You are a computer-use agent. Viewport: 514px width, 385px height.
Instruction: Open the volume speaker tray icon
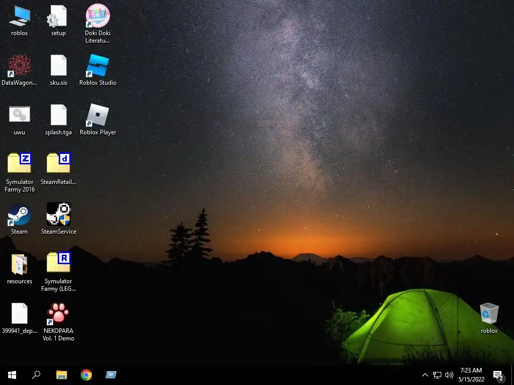pos(449,375)
